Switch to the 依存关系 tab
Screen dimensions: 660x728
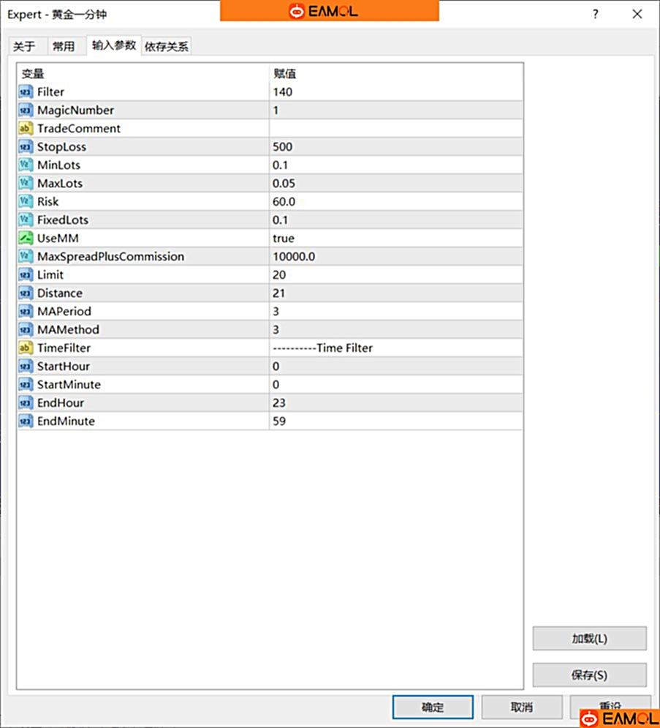tap(167, 46)
